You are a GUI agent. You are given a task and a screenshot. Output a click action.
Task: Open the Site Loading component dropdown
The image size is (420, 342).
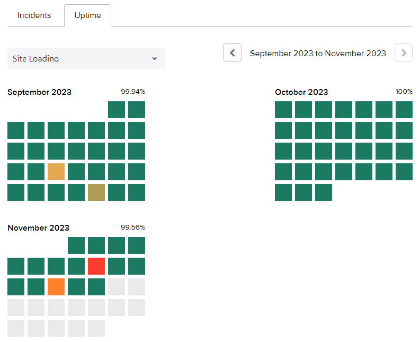(x=86, y=58)
